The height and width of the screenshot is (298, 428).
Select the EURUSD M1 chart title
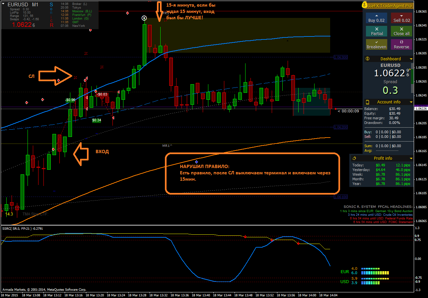click(x=23, y=5)
